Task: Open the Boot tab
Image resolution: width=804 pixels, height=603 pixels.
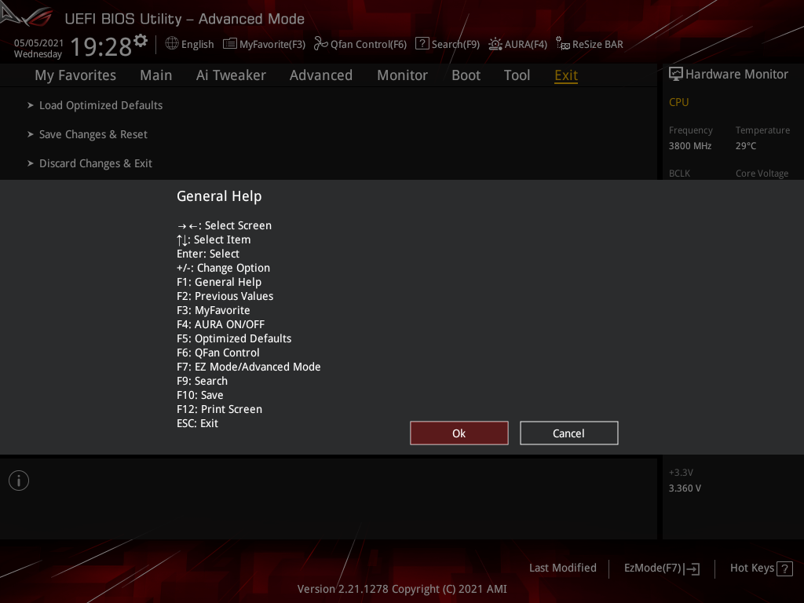Action: (466, 75)
